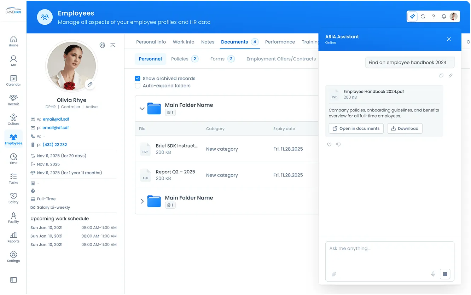Open profile settings gear icon
471x295 pixels.
(102, 45)
